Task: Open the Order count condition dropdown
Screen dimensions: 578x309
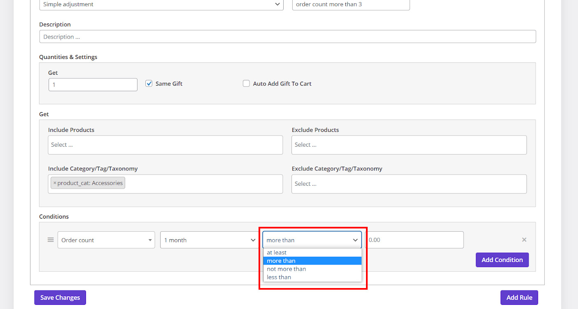Action: [106, 240]
